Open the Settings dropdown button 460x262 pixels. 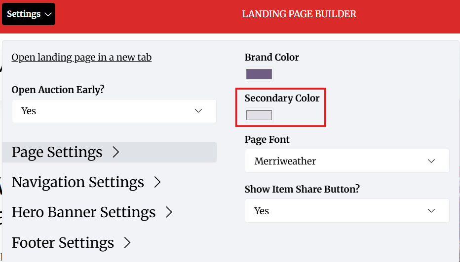click(x=29, y=14)
